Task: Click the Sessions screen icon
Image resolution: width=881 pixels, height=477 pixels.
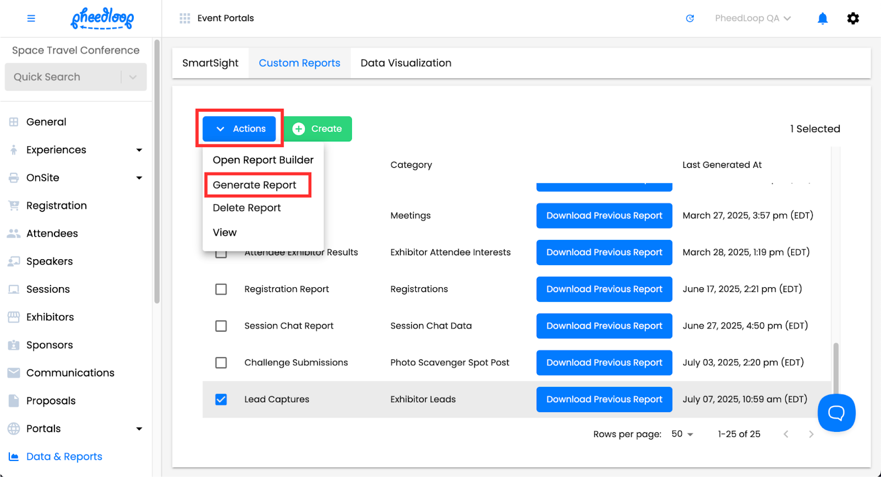Action: pyautogui.click(x=14, y=289)
